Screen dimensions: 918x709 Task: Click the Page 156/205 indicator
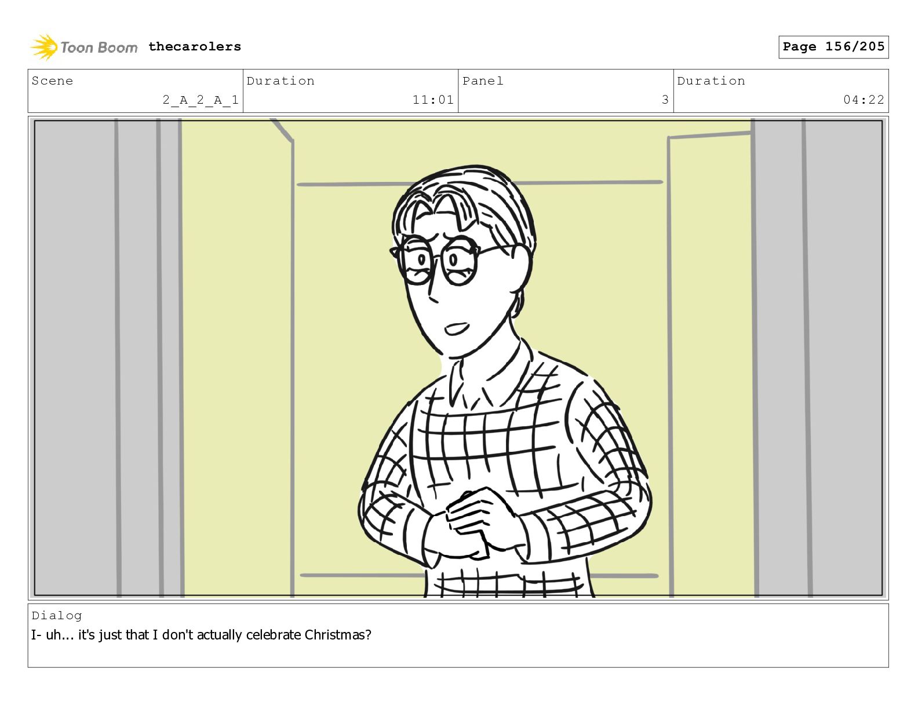[833, 47]
